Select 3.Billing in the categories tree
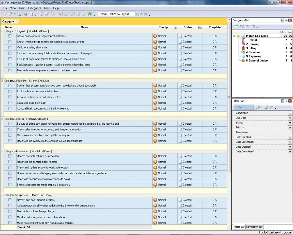This screenshot has height=235, width=293. (251, 48)
